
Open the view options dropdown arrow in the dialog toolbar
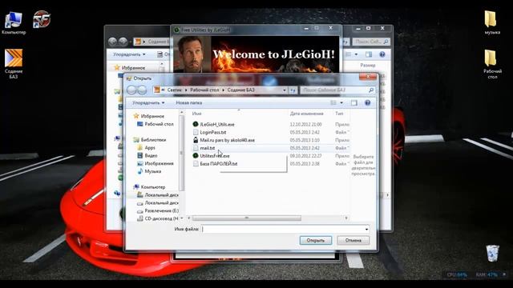pyautogui.click(x=341, y=103)
